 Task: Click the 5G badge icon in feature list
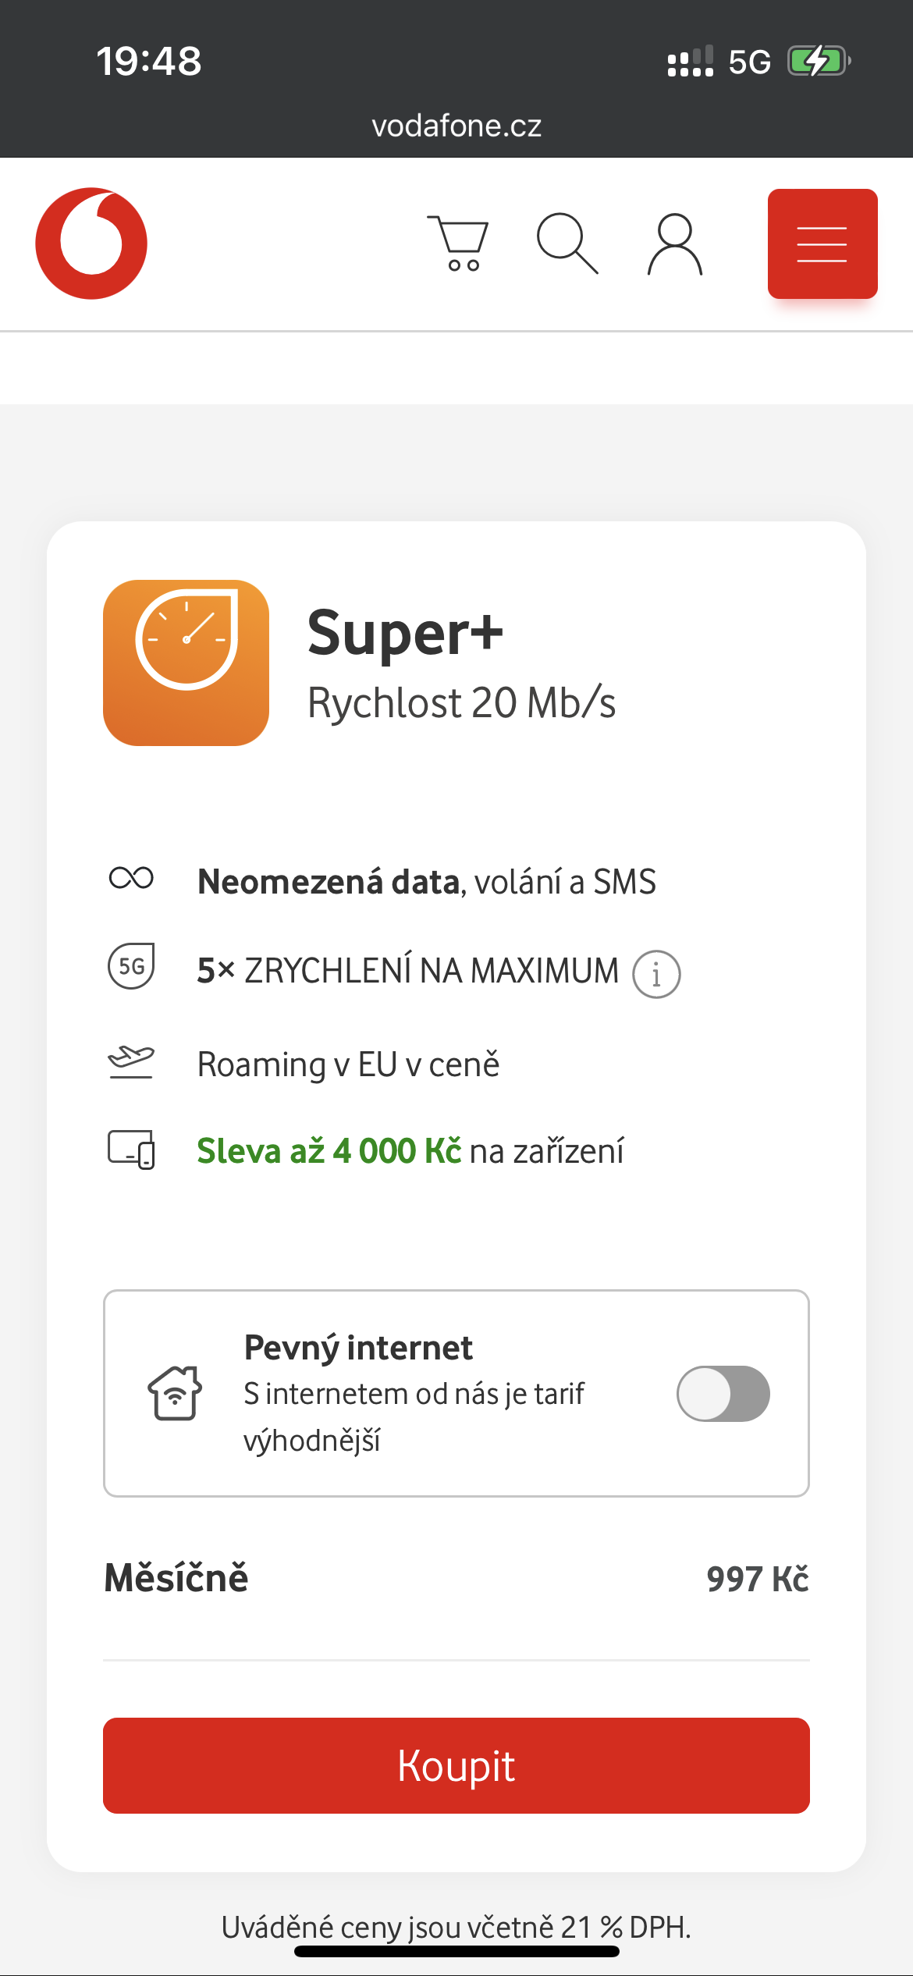pyautogui.click(x=131, y=966)
